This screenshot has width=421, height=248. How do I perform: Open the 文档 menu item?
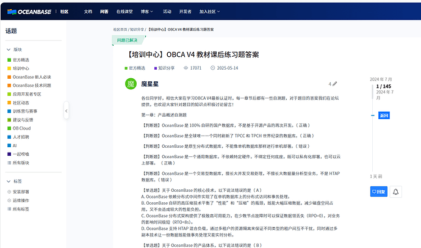[88, 12]
